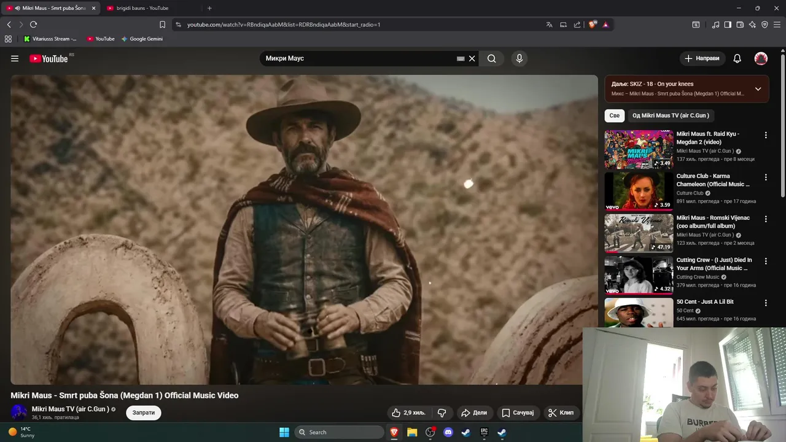Dislike the video with thumbs down

(x=442, y=413)
